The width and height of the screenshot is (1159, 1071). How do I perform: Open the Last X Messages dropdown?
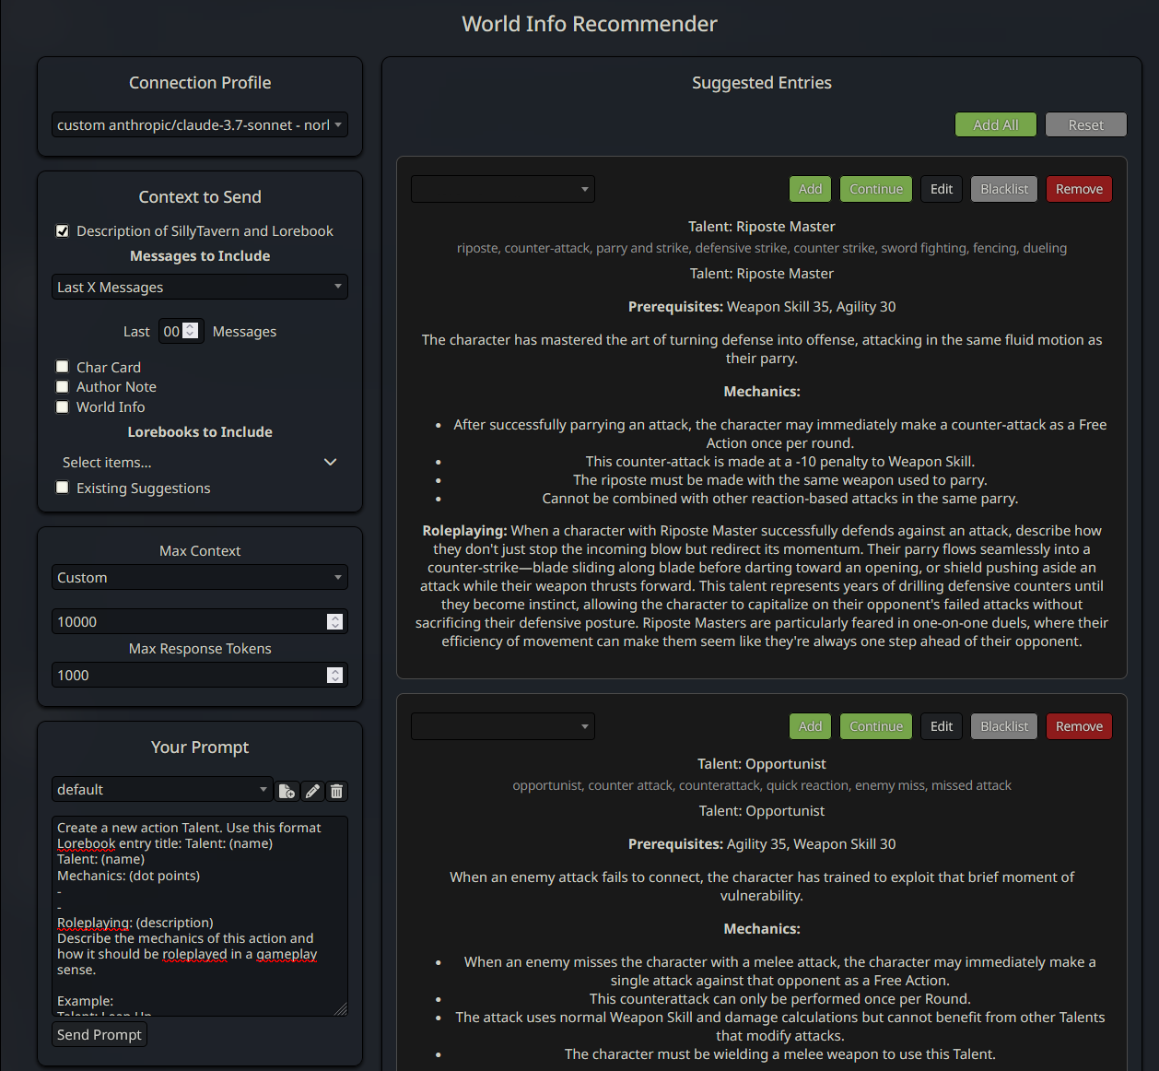point(200,288)
